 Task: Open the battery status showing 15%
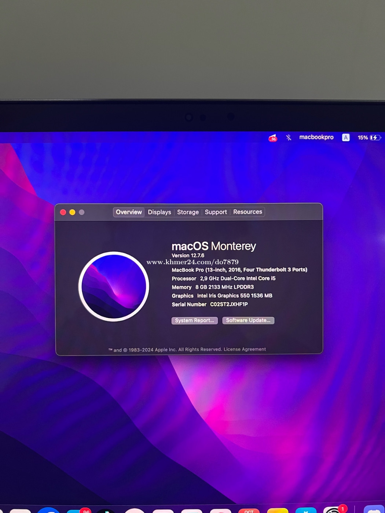click(x=369, y=138)
